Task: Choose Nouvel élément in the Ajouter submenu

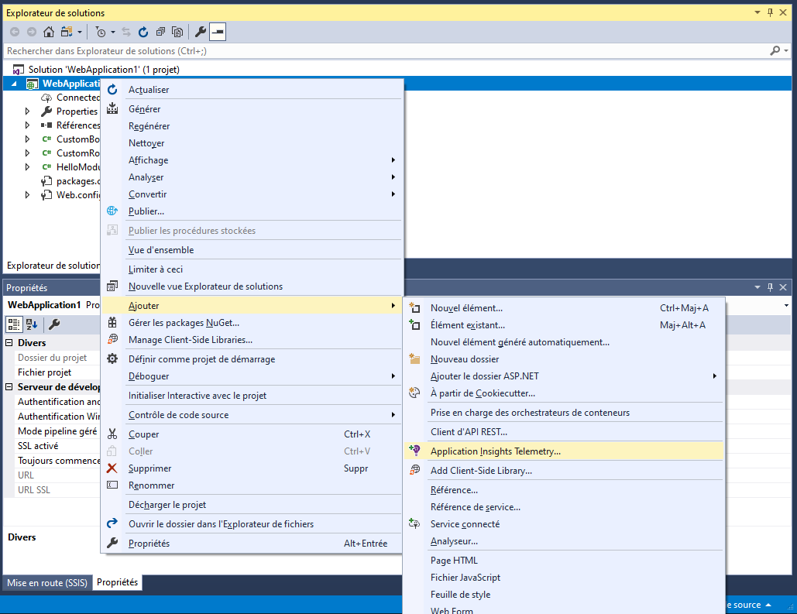Action: (466, 307)
